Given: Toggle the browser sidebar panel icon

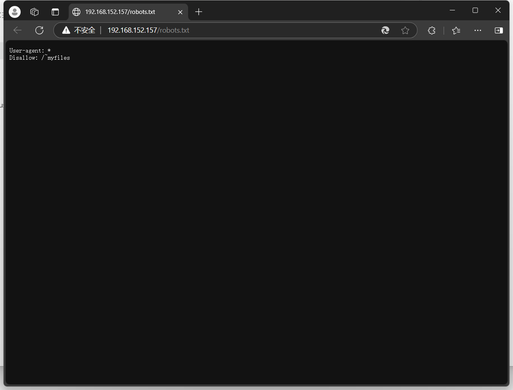Looking at the screenshot, I should pos(499,30).
